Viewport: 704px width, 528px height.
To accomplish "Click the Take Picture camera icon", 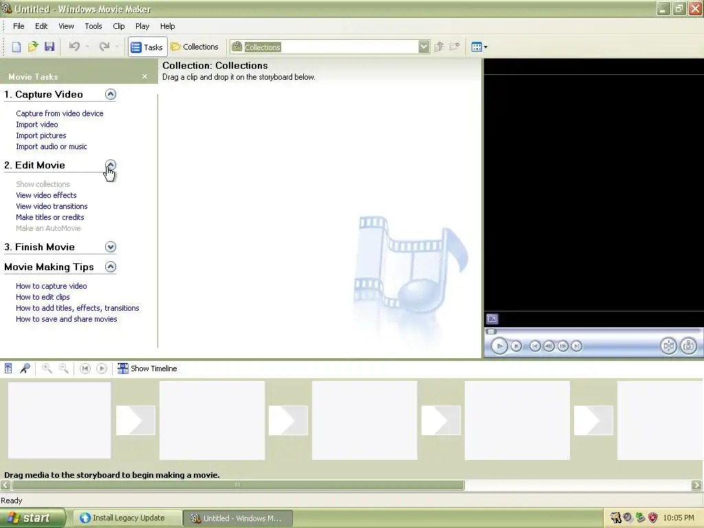I will coord(688,346).
